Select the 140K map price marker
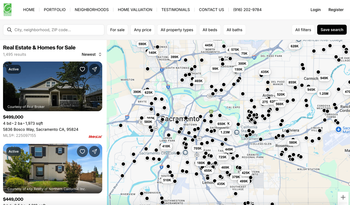 pyautogui.click(x=152, y=53)
